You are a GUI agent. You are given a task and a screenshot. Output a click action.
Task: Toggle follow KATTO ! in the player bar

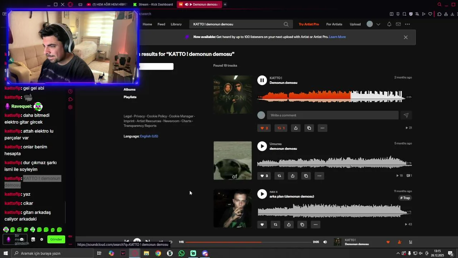(399, 242)
